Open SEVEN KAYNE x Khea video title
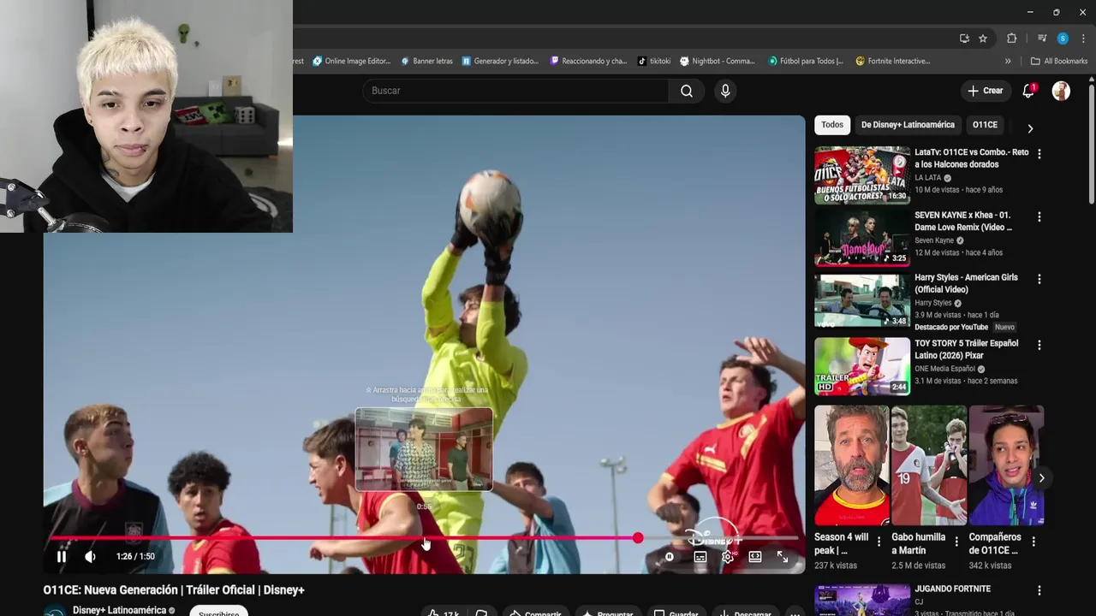This screenshot has height=616, width=1096. 963,221
